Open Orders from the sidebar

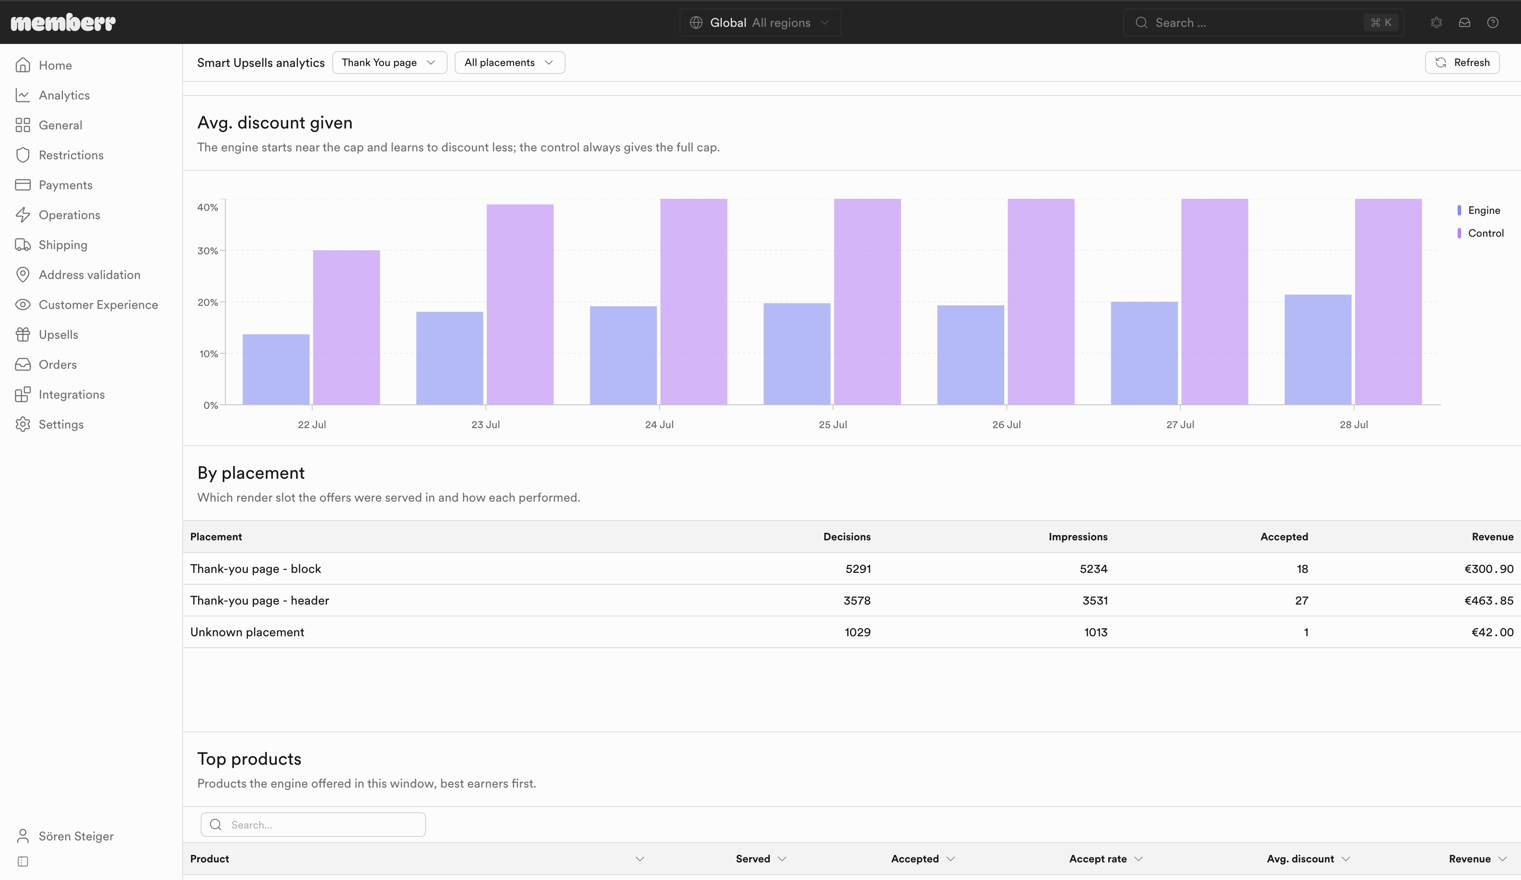pos(57,364)
